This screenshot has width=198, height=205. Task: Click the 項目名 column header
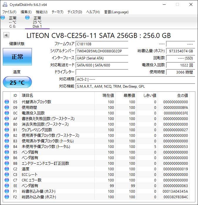pos(57,95)
